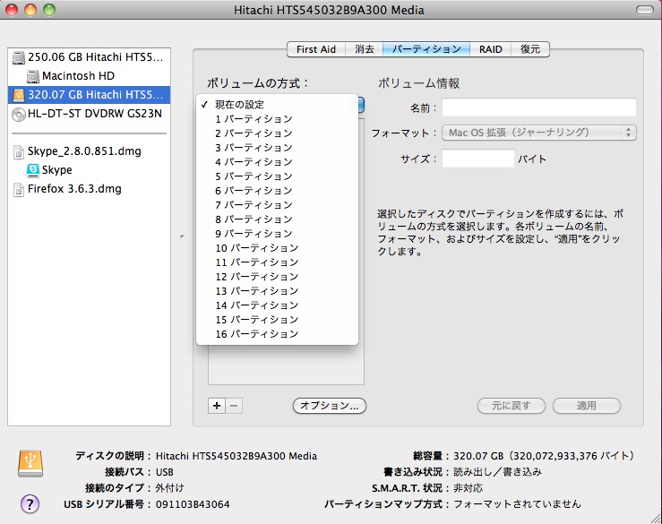The height and width of the screenshot is (524, 662).
Task: Open help with the purple question mark
Action: click(30, 503)
